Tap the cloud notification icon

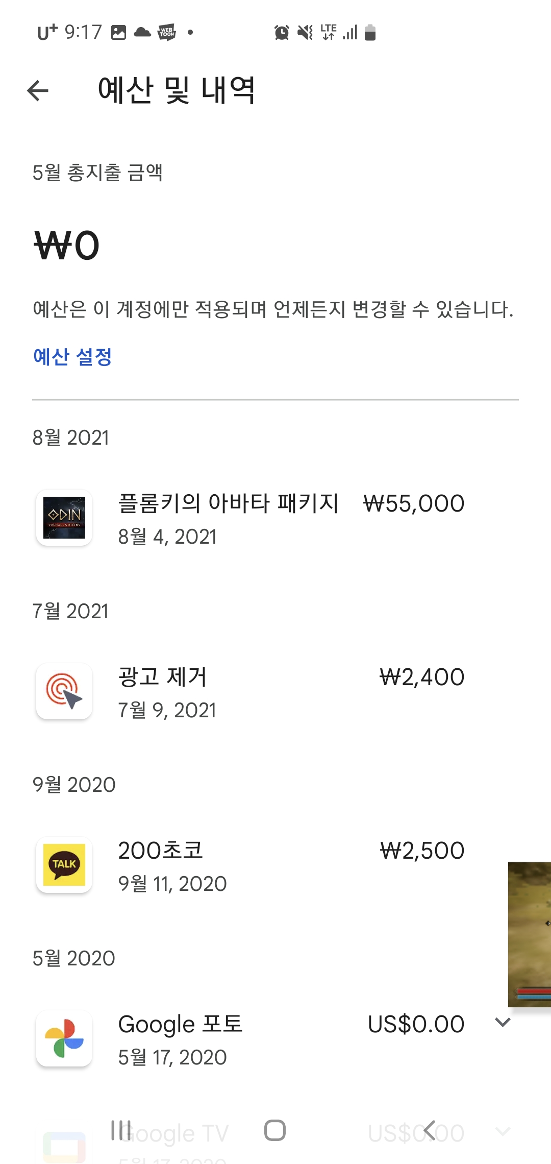[x=142, y=32]
